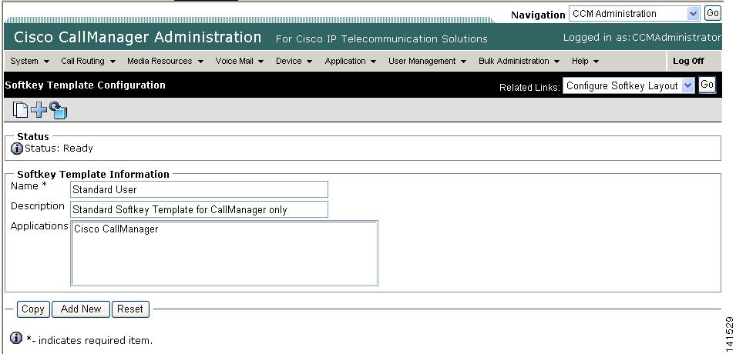Viewport: 736px width, 354px height.
Task: Open the Media Resources menu
Action: (165, 61)
